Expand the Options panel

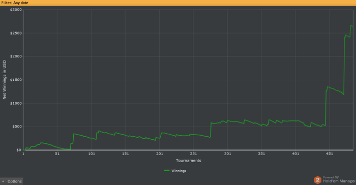tap(12, 181)
